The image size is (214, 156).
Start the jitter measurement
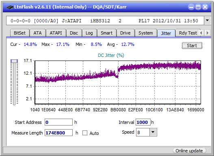click(x=192, y=45)
